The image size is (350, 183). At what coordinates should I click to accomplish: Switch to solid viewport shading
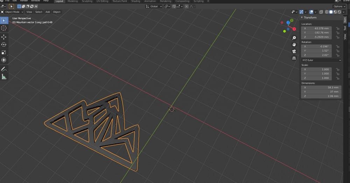331,12
